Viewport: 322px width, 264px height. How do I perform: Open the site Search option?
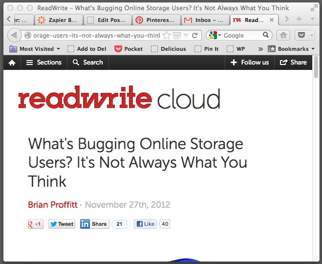pyautogui.click(x=88, y=63)
